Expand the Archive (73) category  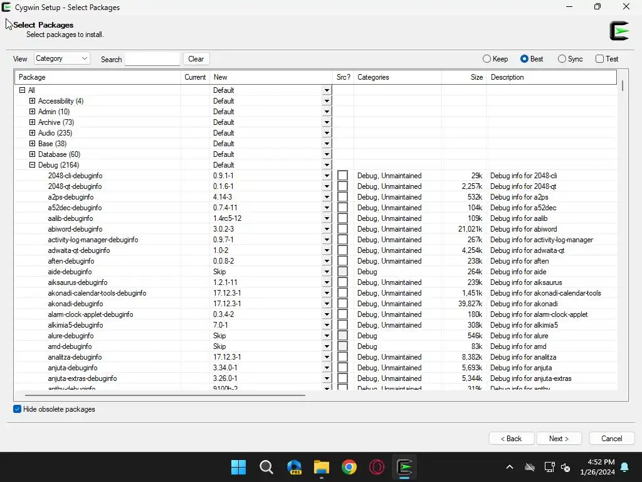(x=33, y=122)
